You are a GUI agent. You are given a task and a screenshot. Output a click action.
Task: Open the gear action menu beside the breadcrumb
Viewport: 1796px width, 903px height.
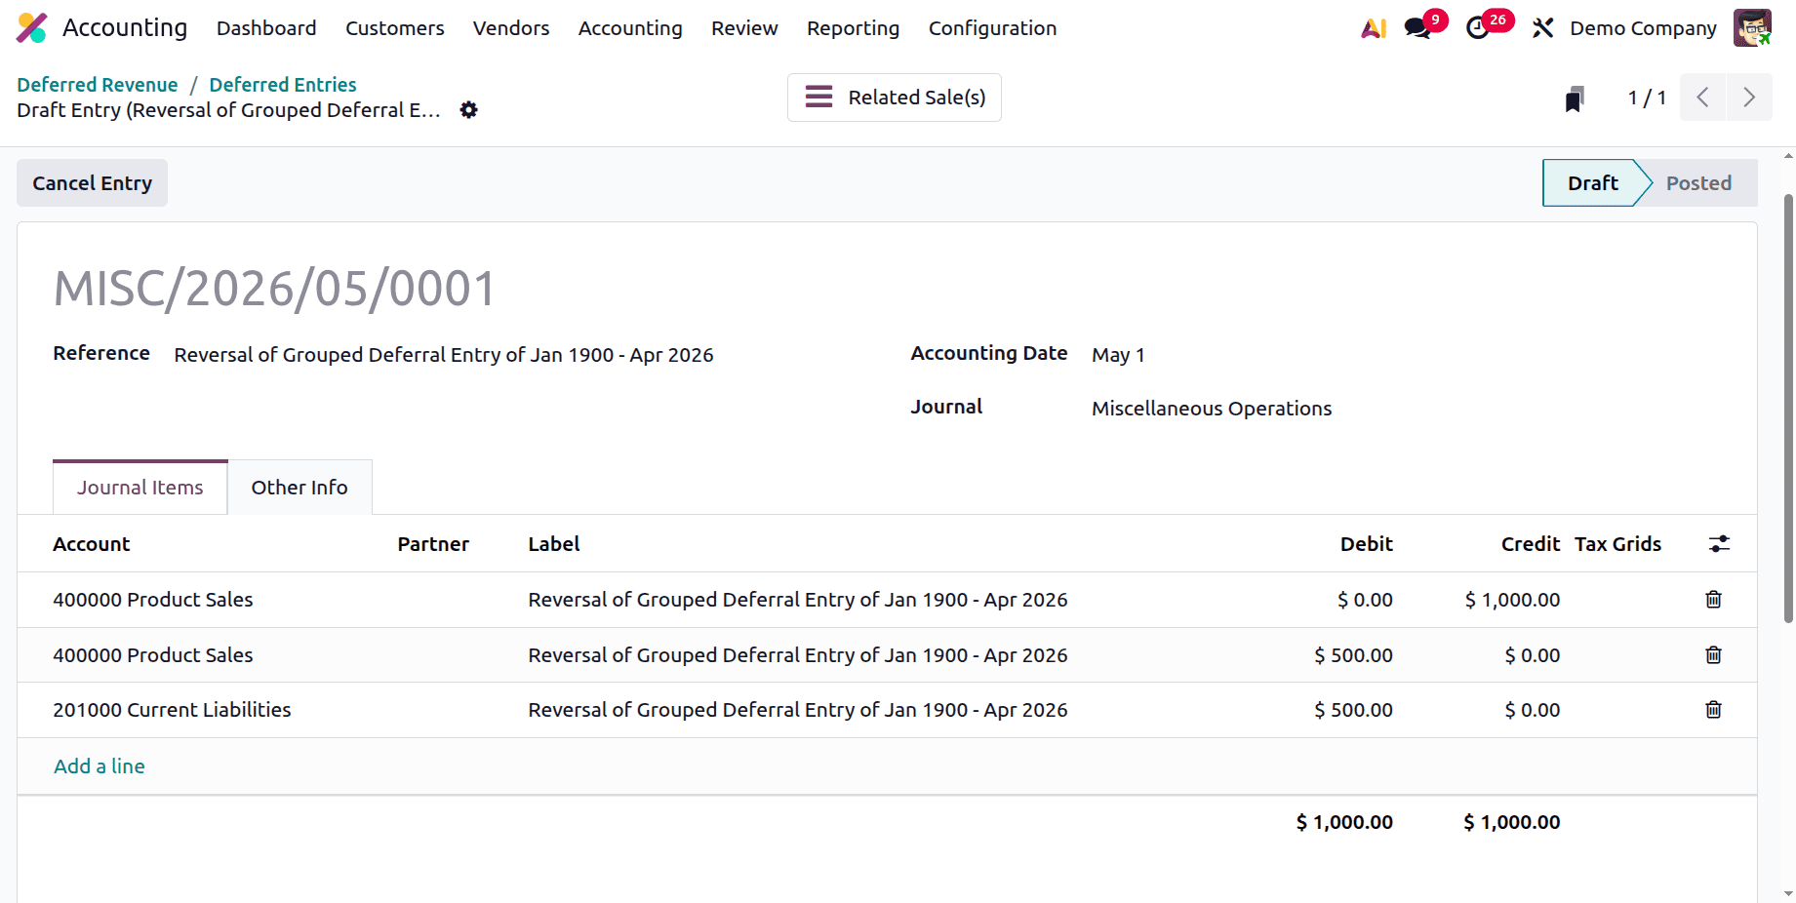[x=469, y=110]
